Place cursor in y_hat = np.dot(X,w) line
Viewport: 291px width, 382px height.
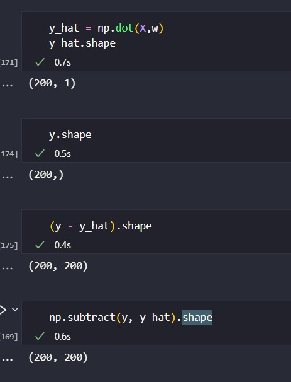pyautogui.click(x=106, y=28)
